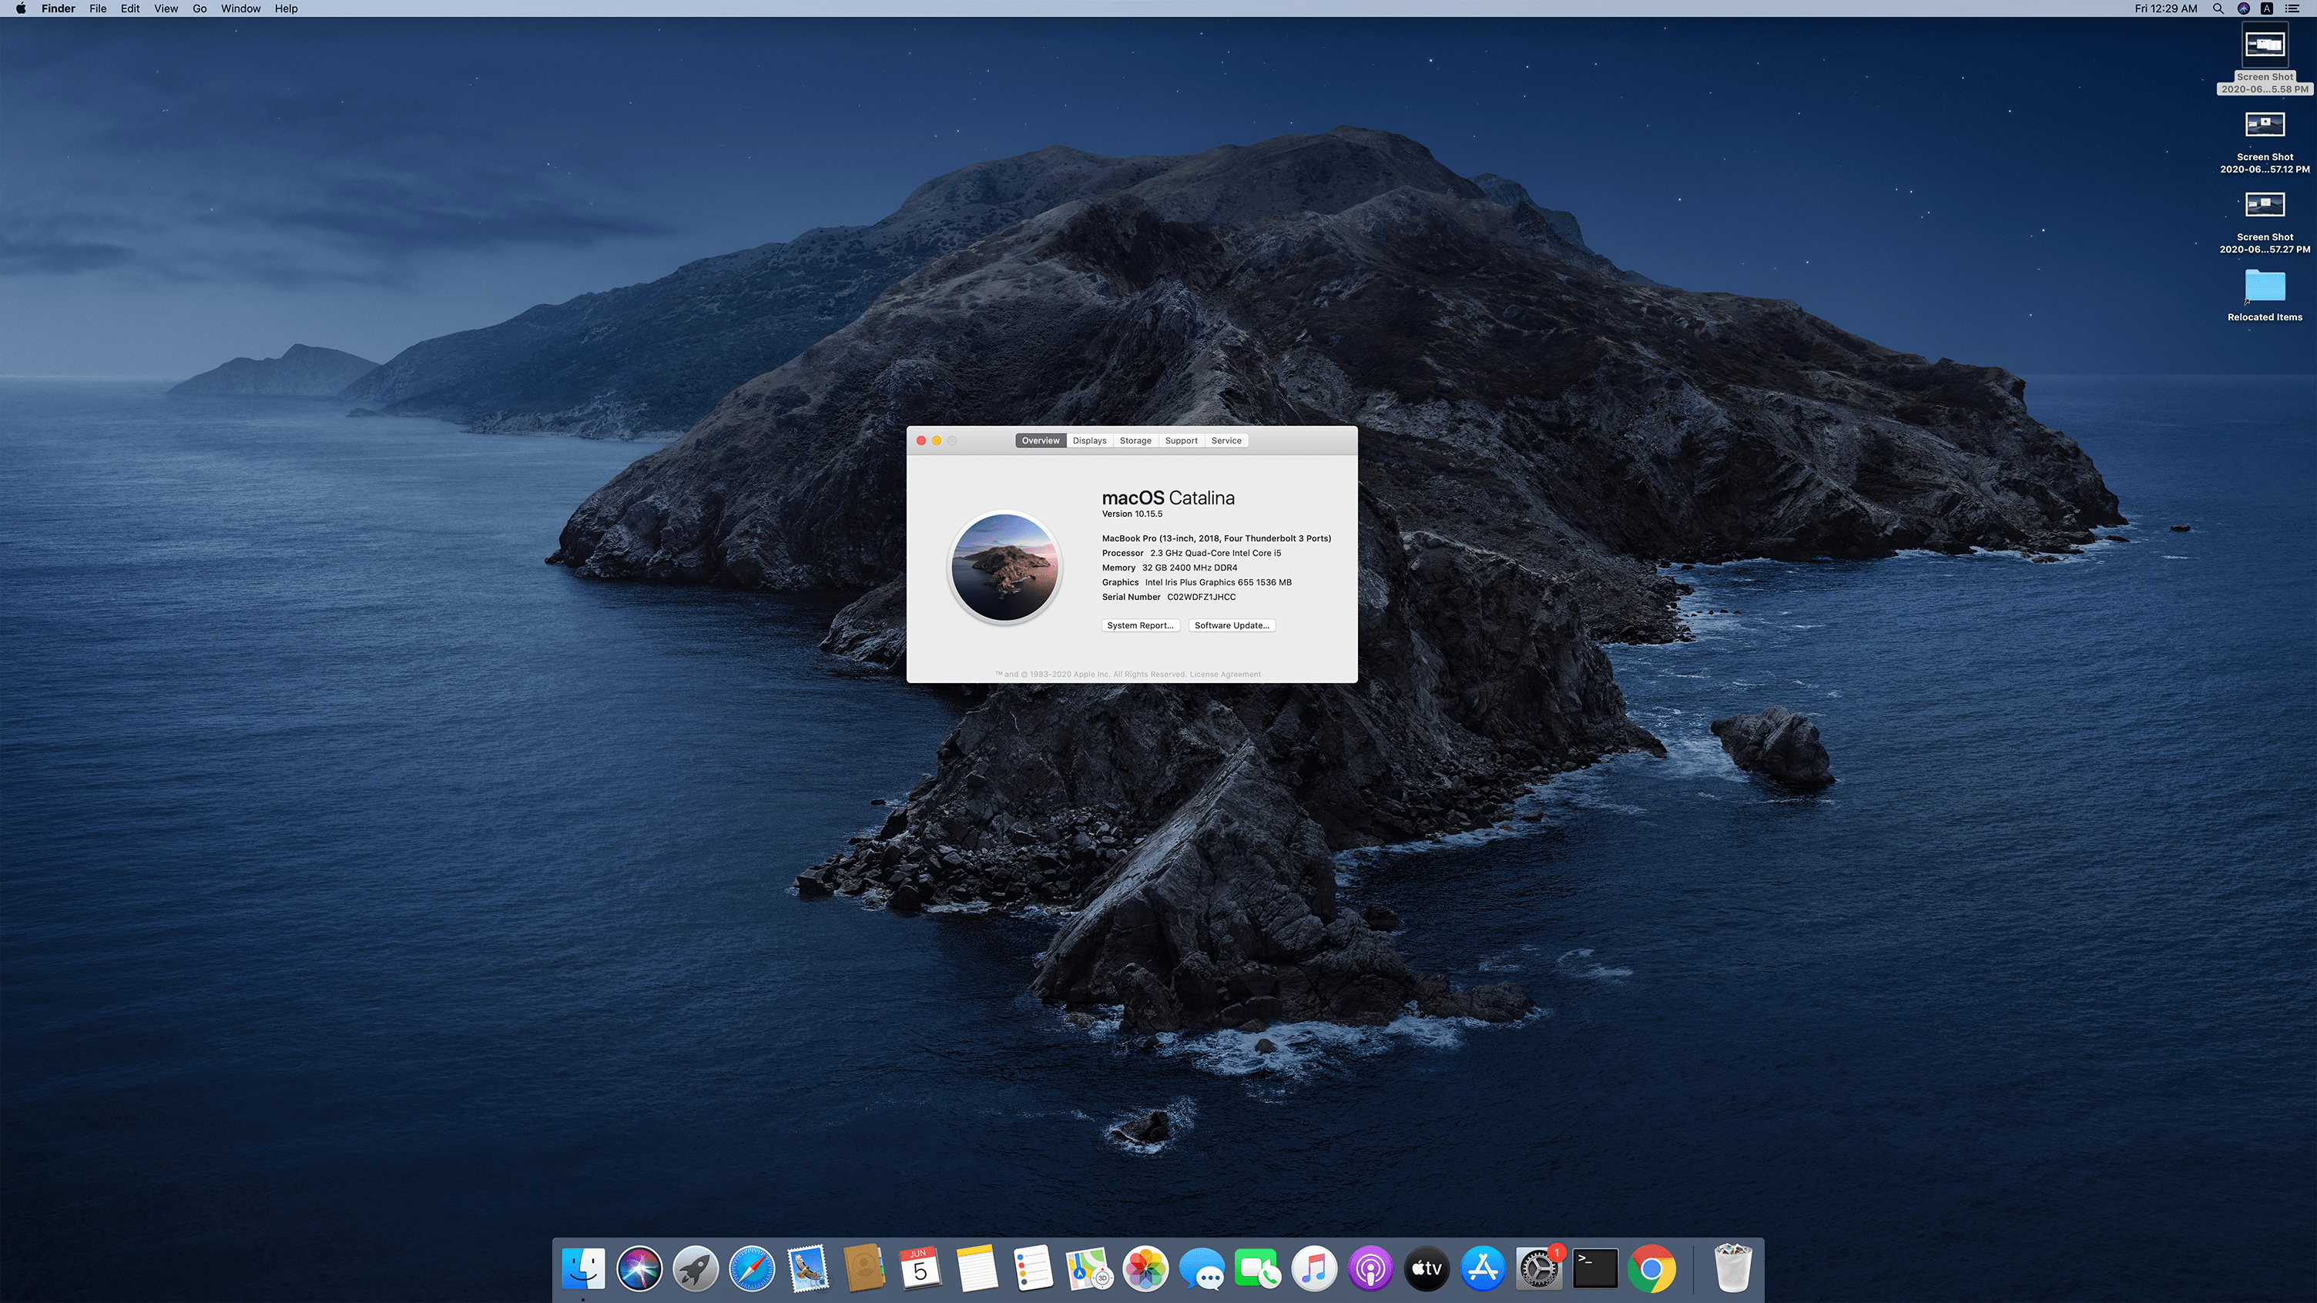Launch Google Chrome from the Dock

click(1651, 1269)
